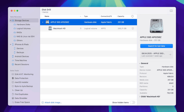Click the 'APFS' file system cell

click(x=103, y=28)
